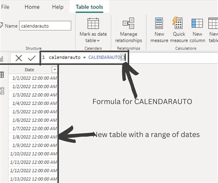Switch to the Home ribbon tab
This screenshot has width=218, height=183.
click(32, 7)
